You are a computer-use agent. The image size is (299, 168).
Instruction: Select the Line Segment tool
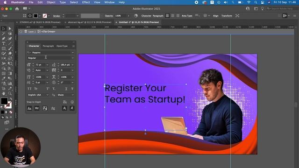coord(10,43)
